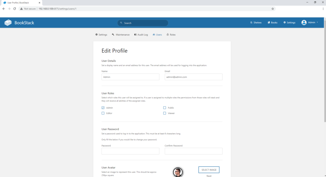Click Reset under the avatar image
326x177 pixels.
[x=209, y=176]
